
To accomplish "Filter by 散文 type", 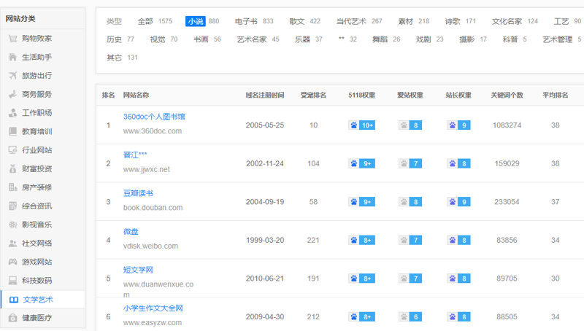I will [x=297, y=21].
